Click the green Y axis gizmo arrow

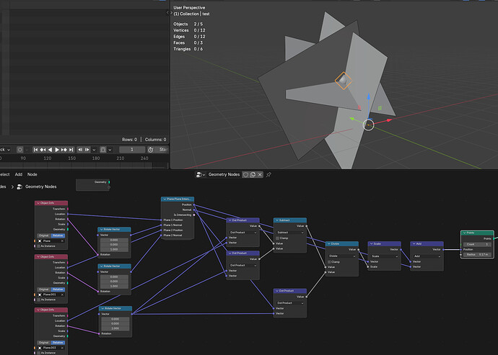click(352, 119)
